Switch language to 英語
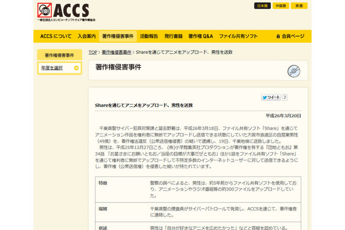The height and width of the screenshot is (230, 345). (x=299, y=6)
